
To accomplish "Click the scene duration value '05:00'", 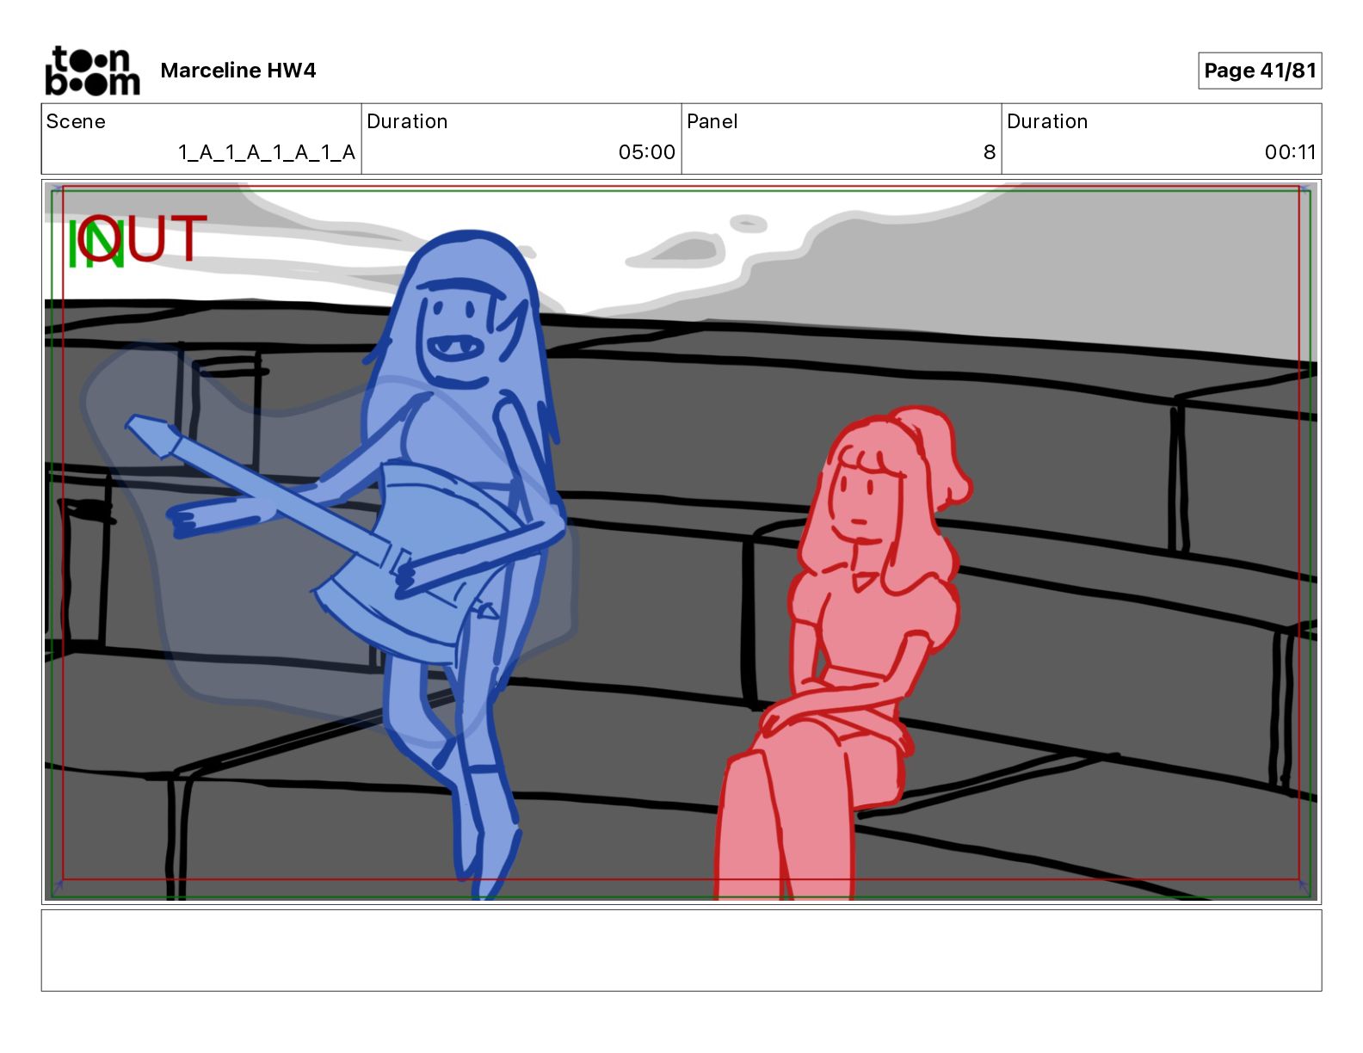I will [x=647, y=152].
